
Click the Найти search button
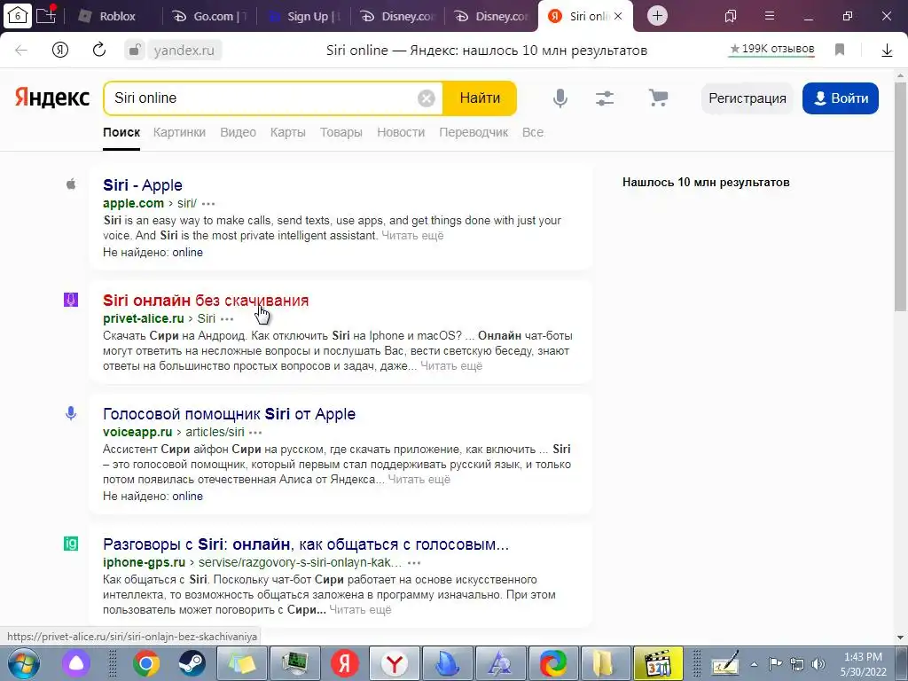pyautogui.click(x=480, y=98)
